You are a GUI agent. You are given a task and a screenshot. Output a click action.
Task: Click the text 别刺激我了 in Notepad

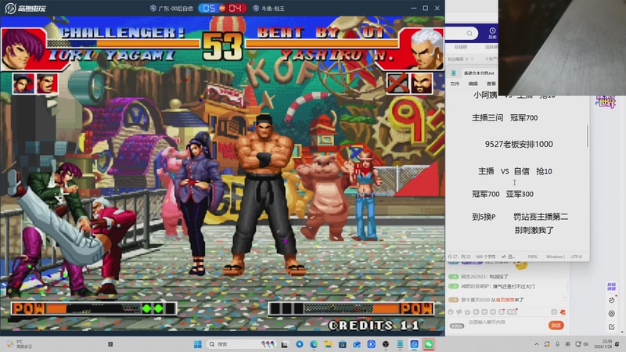pyautogui.click(x=534, y=230)
